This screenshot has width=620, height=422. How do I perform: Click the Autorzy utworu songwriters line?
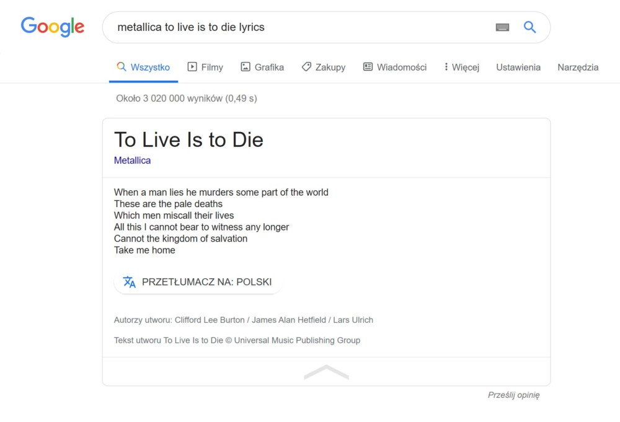click(244, 320)
